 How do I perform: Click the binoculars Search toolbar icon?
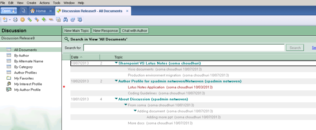click(x=65, y=20)
